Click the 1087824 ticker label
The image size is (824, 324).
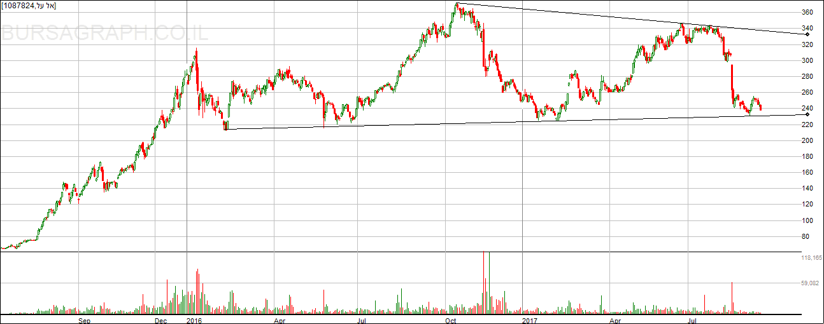[x=29, y=6]
